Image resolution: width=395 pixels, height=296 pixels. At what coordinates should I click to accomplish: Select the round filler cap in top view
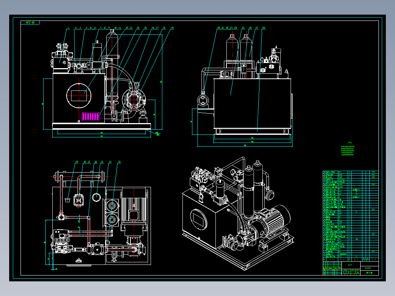(x=96, y=197)
